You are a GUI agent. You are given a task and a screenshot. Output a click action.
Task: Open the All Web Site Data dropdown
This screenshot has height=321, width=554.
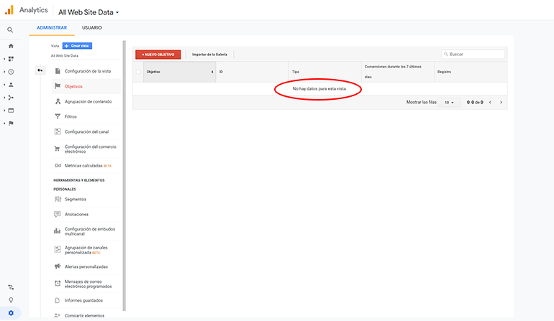point(88,12)
